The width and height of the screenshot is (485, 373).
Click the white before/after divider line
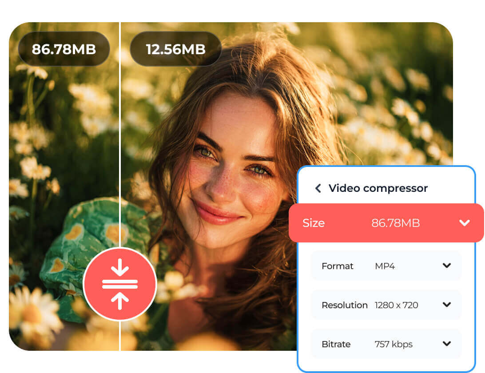(120, 133)
